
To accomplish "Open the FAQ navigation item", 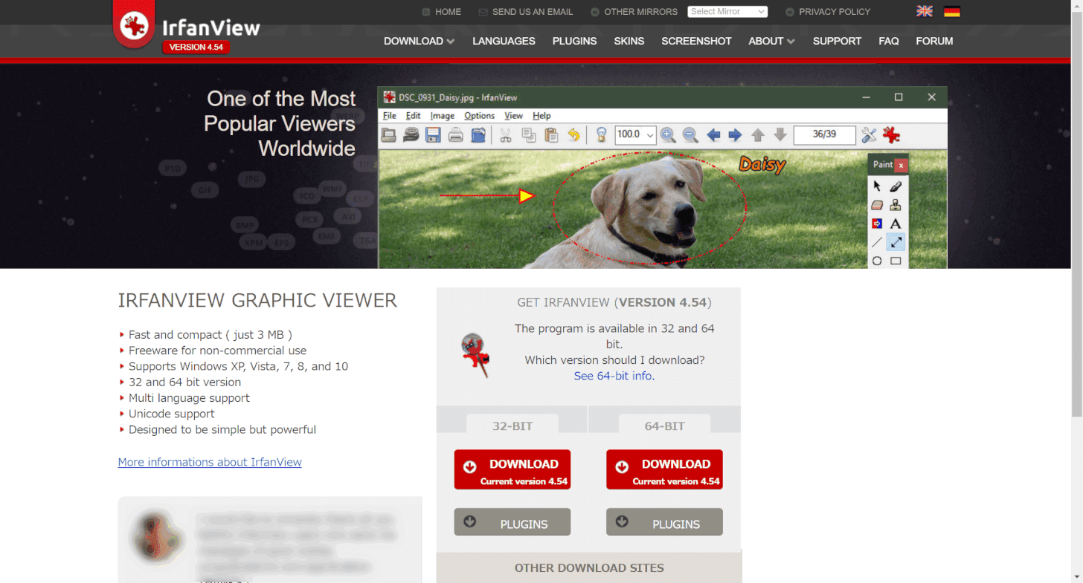I will click(x=889, y=41).
